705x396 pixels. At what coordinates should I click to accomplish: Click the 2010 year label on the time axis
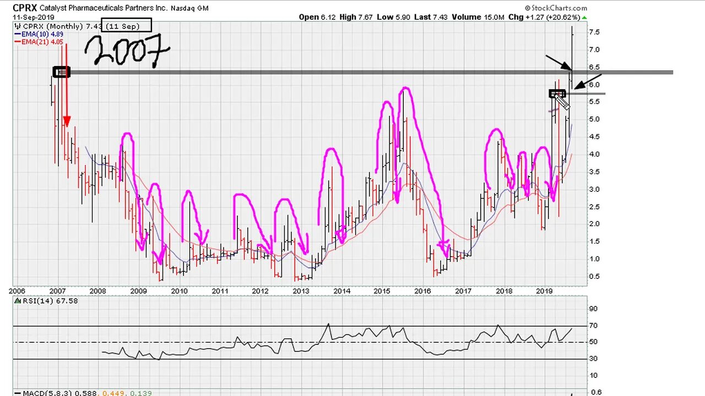click(179, 291)
